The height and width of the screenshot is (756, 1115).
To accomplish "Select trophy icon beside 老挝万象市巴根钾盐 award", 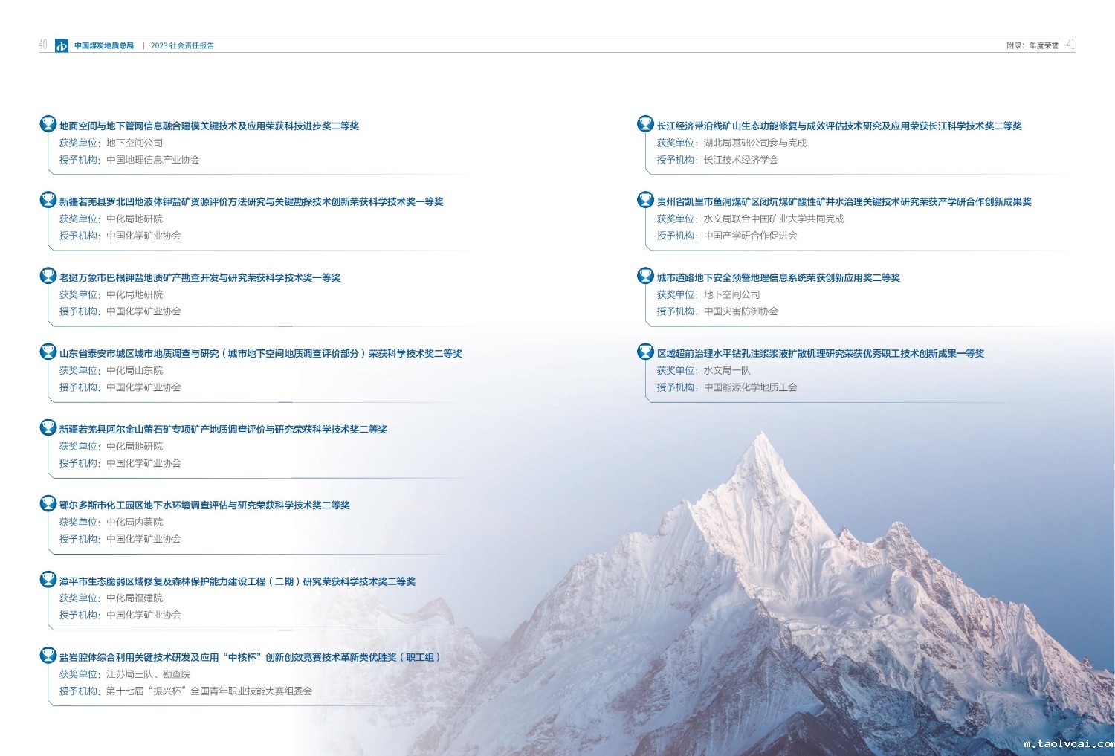I will coord(48,276).
